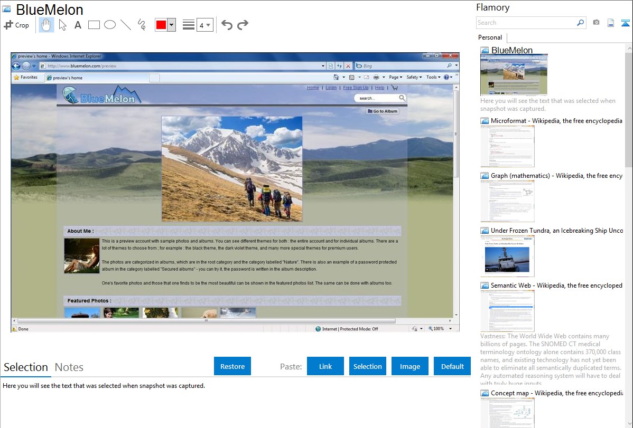
Task: Click the Home link on BlueMelon page
Action: (x=313, y=88)
